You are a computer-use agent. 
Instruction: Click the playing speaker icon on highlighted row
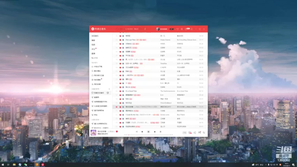pos(117,107)
